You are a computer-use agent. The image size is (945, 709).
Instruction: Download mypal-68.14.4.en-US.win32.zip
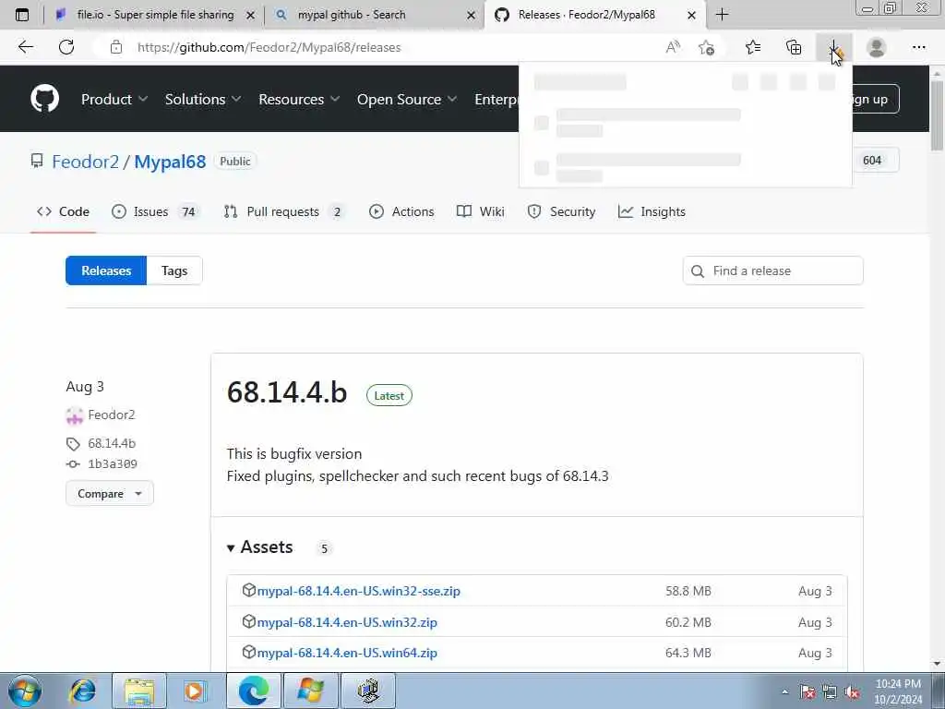[347, 622]
